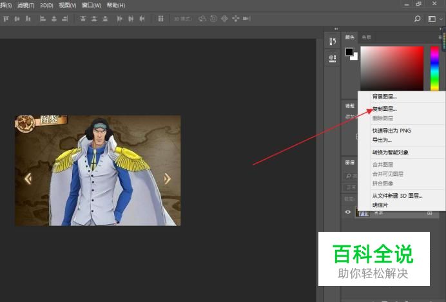Open the 帮助(H) Help menu
446x302 pixels.
tap(116, 5)
